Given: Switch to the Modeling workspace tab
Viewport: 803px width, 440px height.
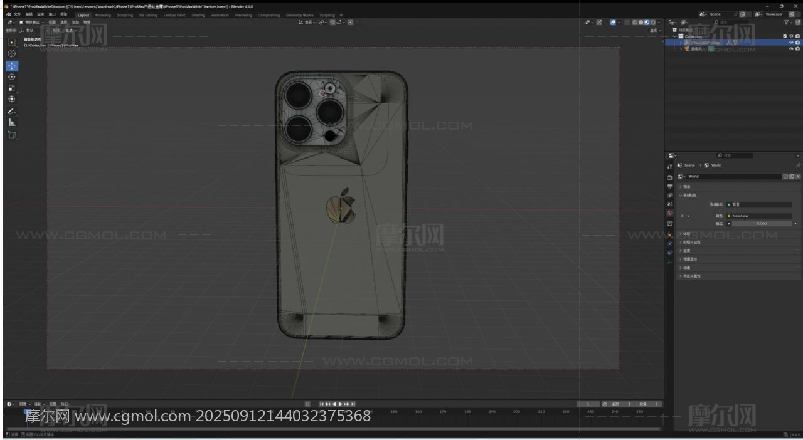Looking at the screenshot, I should pyautogui.click(x=103, y=15).
